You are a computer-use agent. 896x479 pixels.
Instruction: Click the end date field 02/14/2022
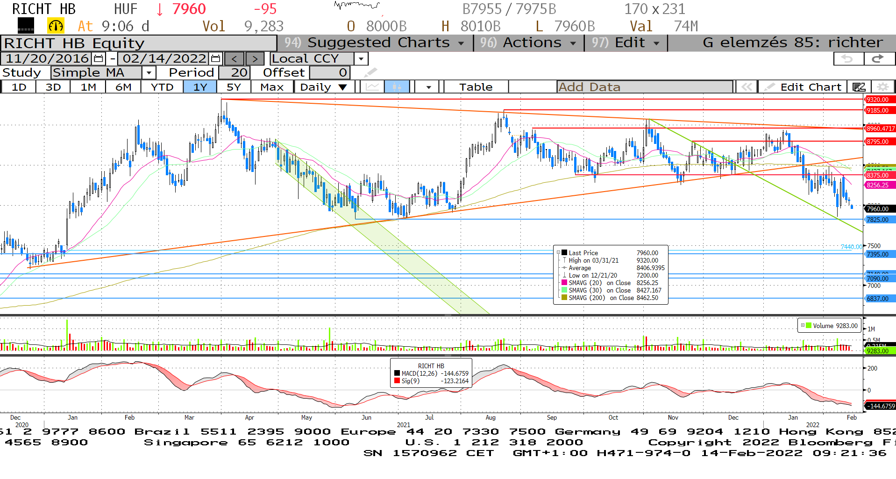(164, 59)
